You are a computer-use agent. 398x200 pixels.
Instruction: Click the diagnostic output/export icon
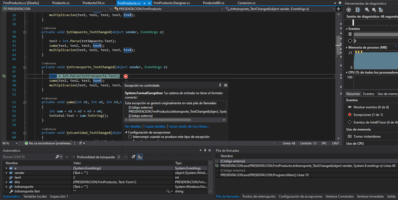(x=358, y=10)
